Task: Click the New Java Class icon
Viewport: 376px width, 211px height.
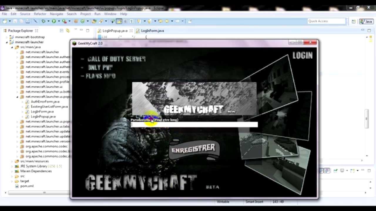Action: (83, 21)
